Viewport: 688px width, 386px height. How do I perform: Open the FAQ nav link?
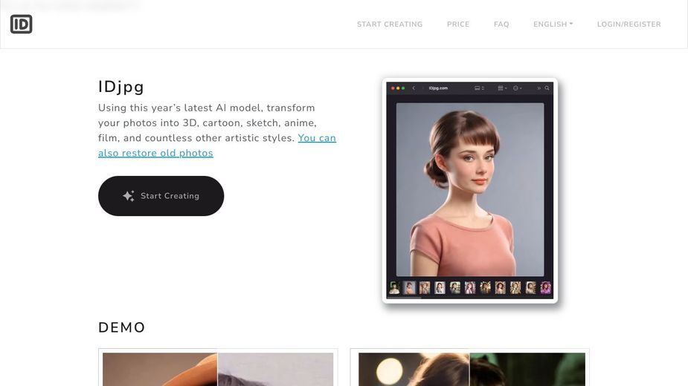click(501, 24)
